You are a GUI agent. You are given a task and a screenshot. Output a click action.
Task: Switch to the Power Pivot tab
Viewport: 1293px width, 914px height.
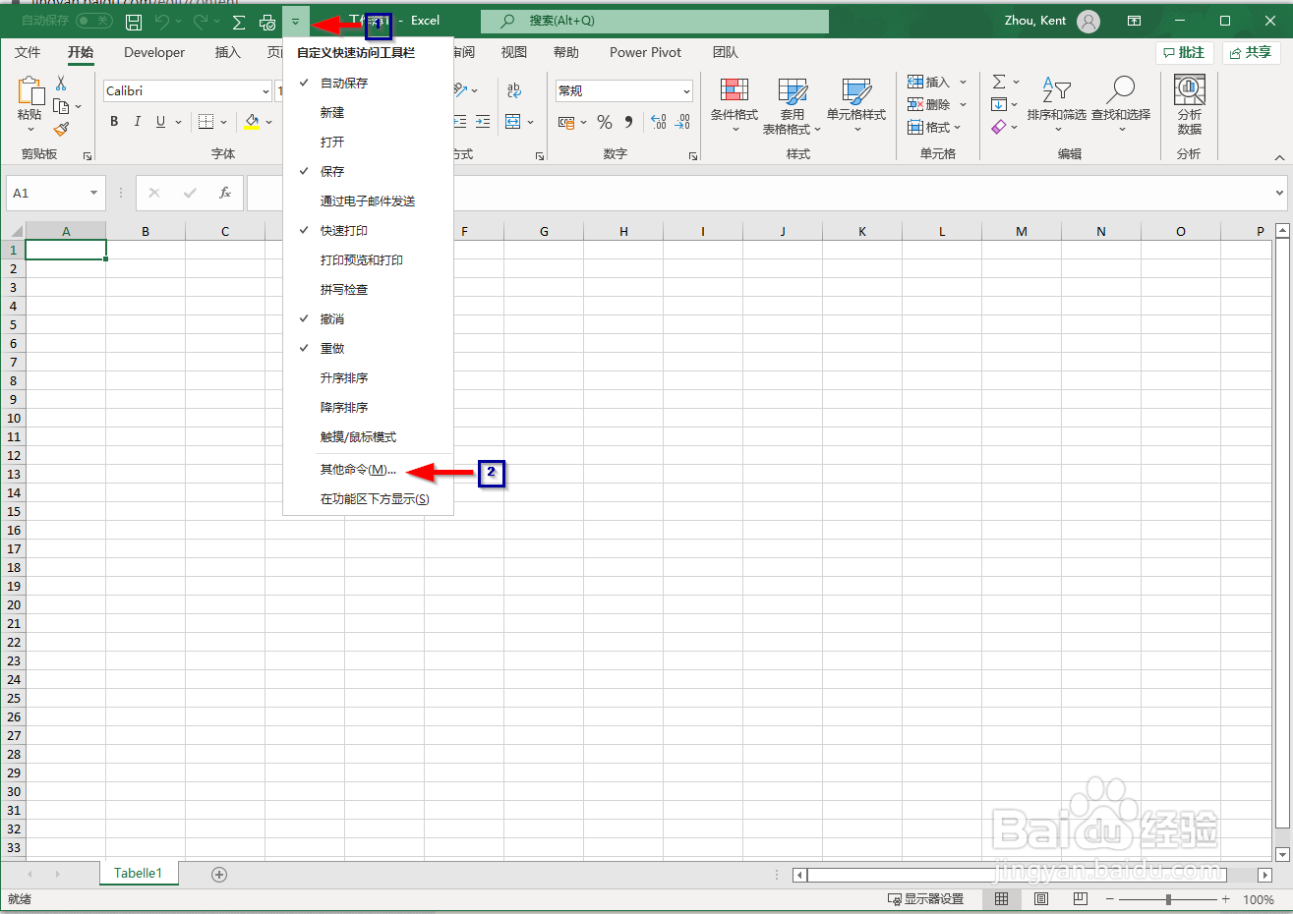[x=645, y=52]
